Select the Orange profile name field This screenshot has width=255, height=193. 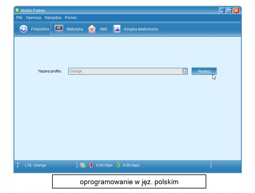(125, 71)
